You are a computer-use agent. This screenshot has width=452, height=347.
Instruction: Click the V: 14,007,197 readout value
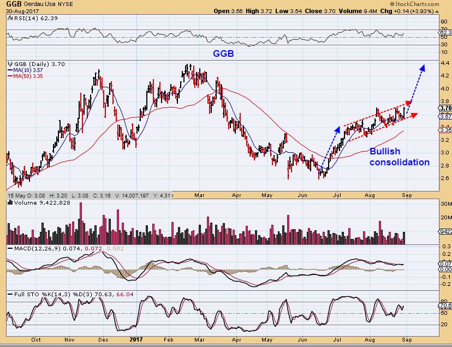[x=132, y=195]
